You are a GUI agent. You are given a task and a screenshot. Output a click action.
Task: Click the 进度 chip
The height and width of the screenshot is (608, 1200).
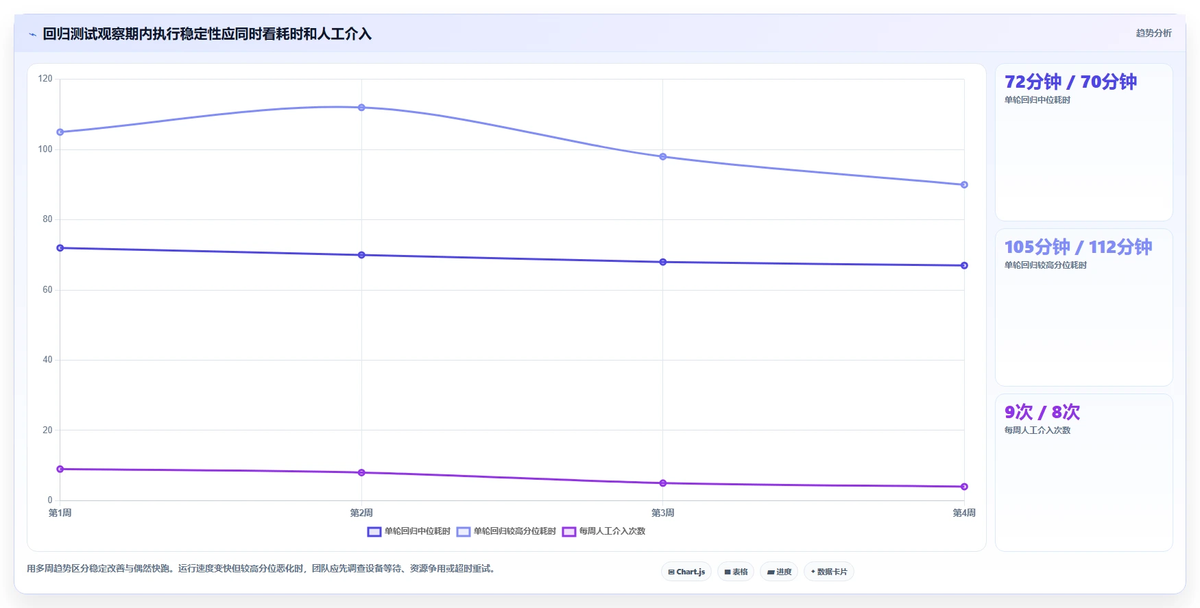point(779,572)
